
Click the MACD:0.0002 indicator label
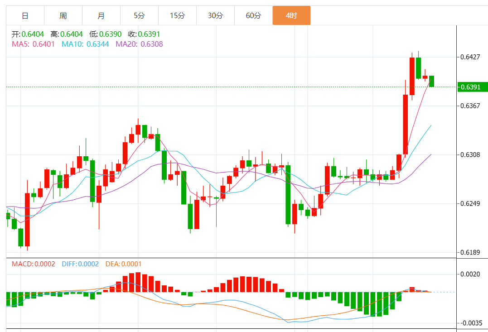point(33,264)
